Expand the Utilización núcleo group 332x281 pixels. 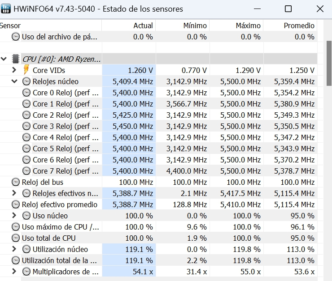click(14, 249)
